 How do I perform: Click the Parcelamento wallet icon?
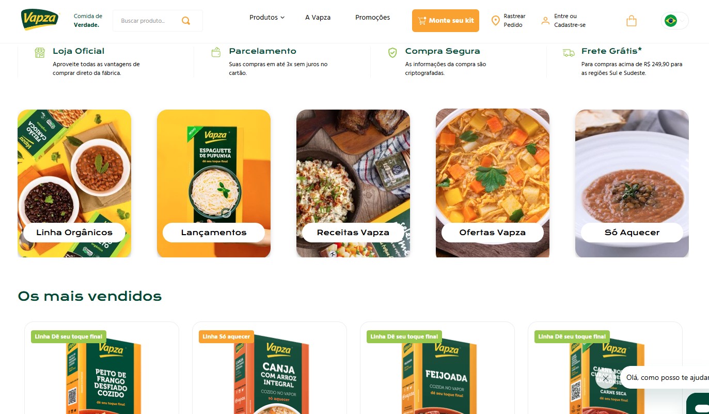click(x=216, y=52)
